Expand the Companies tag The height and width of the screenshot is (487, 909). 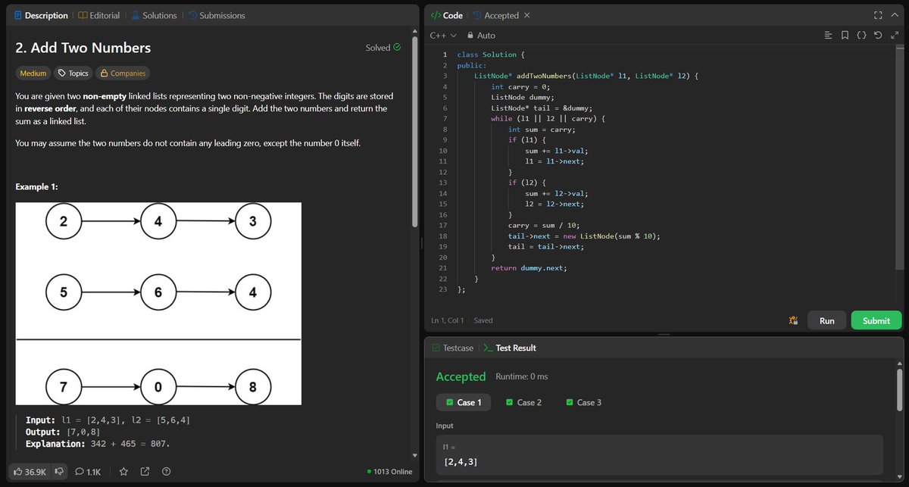coord(124,73)
